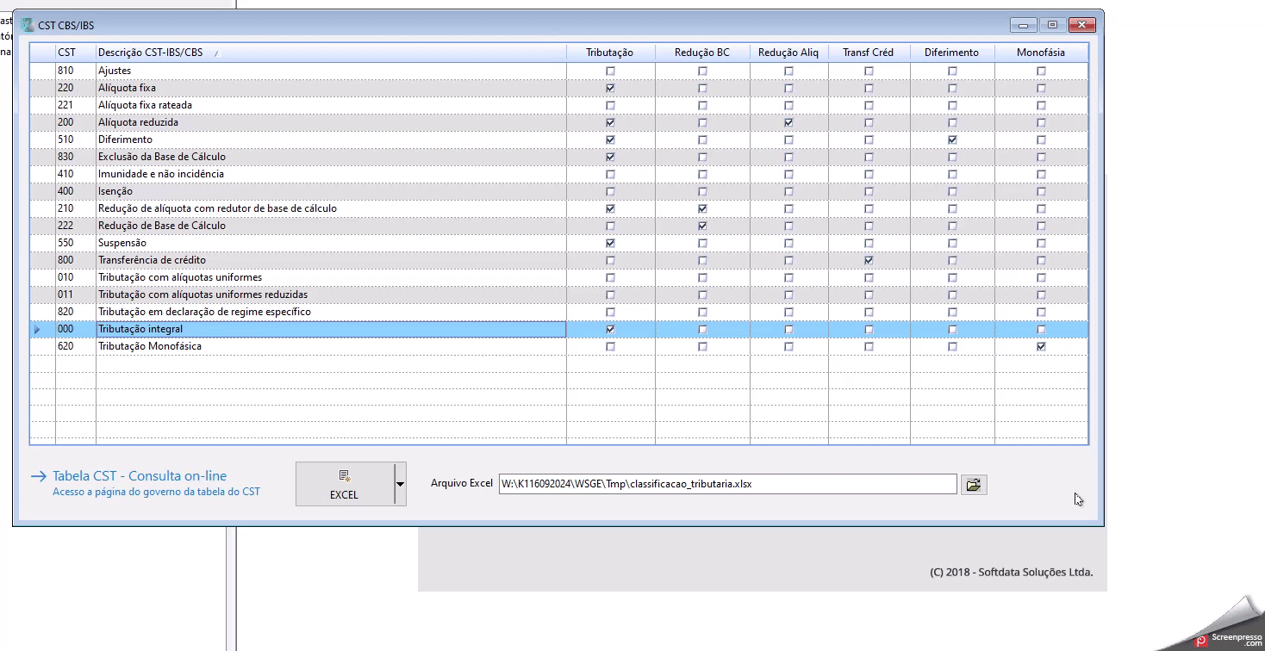Screen dimensions: 1265x651
Task: Toggle Tributação checkbox for Suspensão
Action: [x=611, y=243]
